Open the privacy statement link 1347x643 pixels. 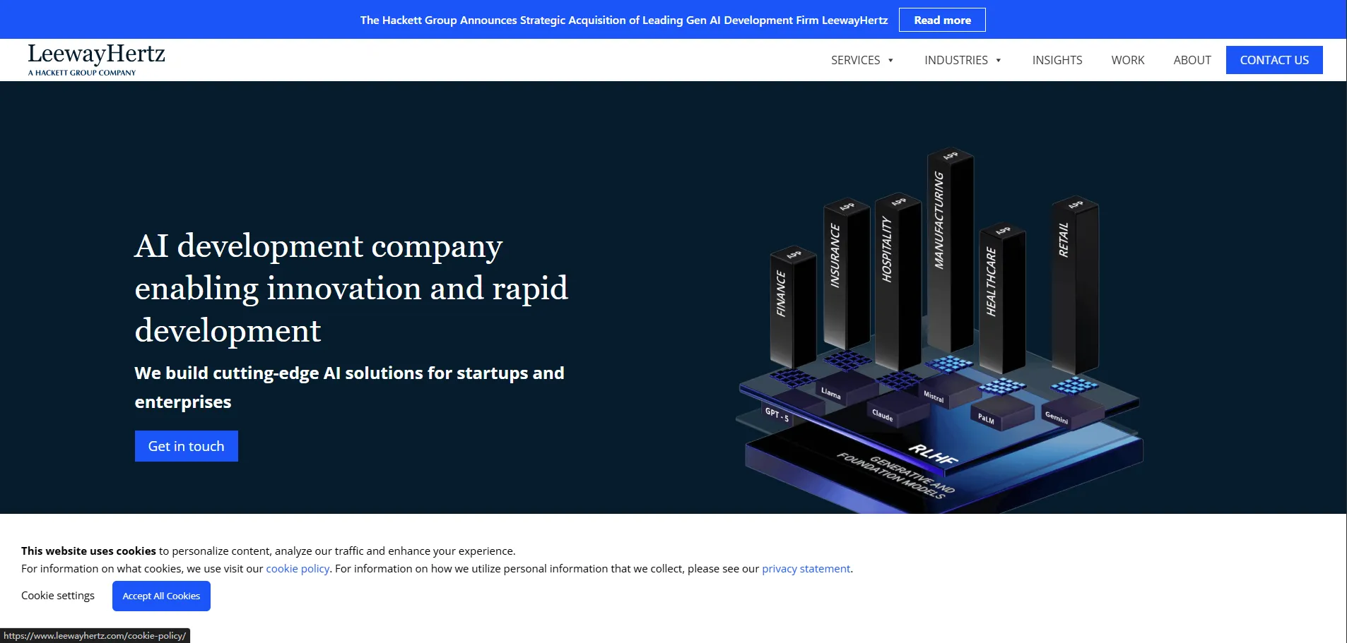pyautogui.click(x=806, y=568)
